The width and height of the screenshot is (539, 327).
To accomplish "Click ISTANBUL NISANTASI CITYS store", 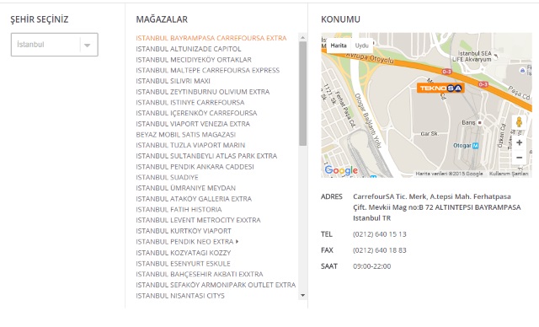I will pos(180,296).
